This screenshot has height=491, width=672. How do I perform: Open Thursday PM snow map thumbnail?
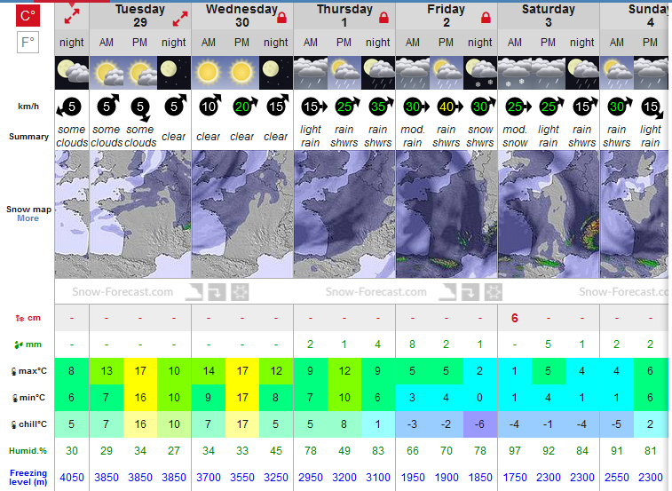(344, 214)
